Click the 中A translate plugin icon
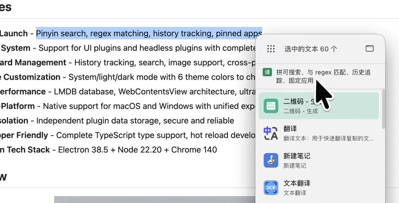 pos(271,133)
